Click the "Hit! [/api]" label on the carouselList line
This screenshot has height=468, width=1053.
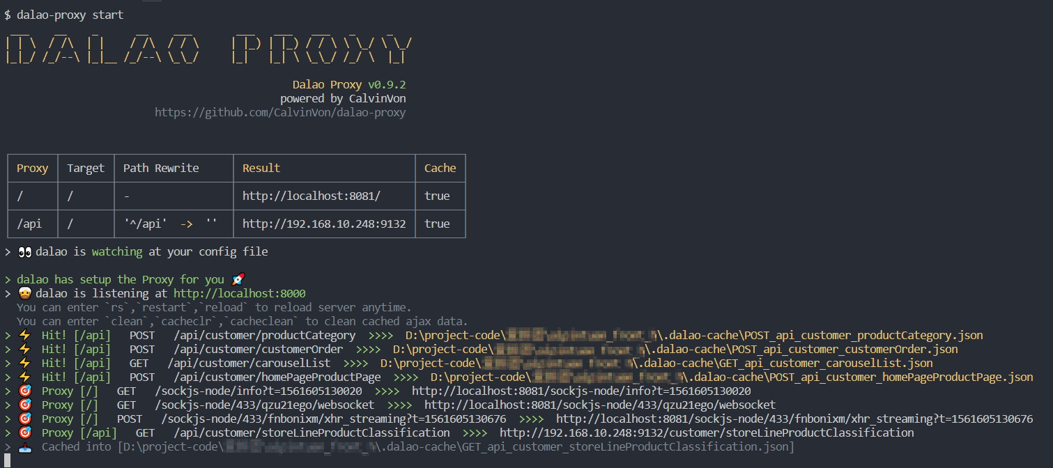[76, 363]
